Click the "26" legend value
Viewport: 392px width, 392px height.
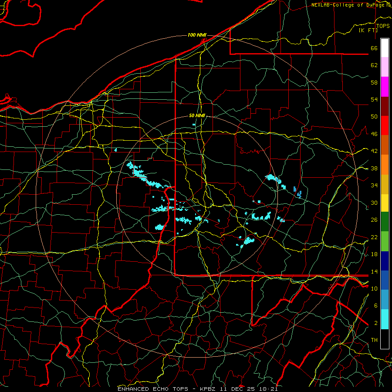tap(374, 220)
